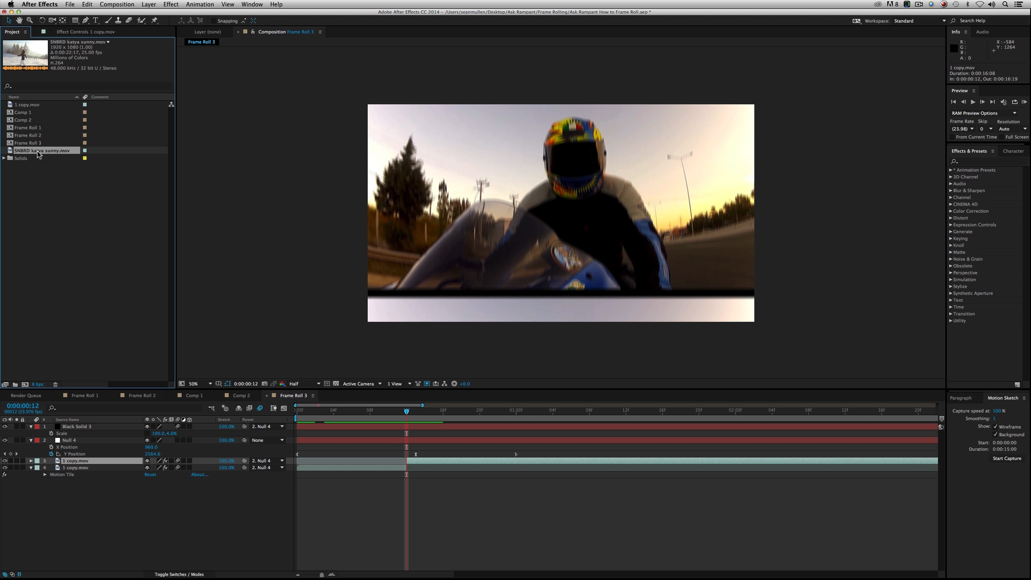Viewport: 1031px width, 580px height.
Task: Select the Clone Stamp tool
Action: [118, 20]
